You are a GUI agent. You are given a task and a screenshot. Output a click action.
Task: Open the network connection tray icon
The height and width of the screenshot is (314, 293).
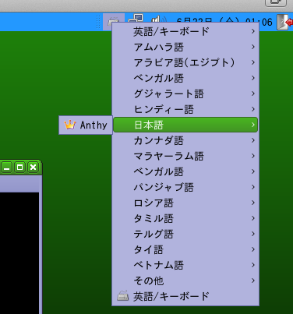(x=136, y=19)
